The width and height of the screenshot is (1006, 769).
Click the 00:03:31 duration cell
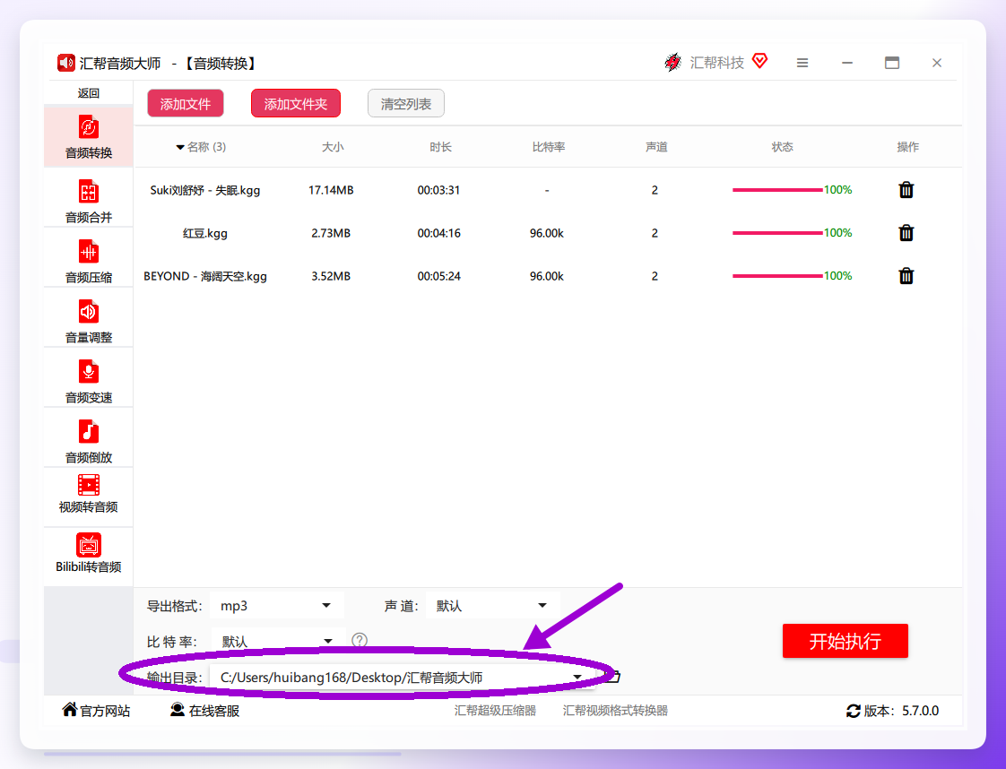[x=438, y=190]
